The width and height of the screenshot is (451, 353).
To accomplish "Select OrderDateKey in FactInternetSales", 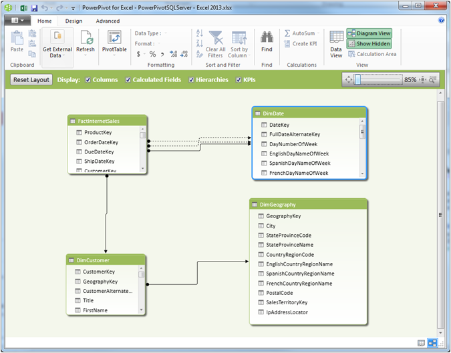I will pos(101,142).
